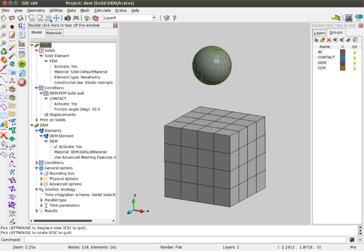The height and width of the screenshot is (251, 364).
Task: Click the question mark help icon
Action: point(174,18)
